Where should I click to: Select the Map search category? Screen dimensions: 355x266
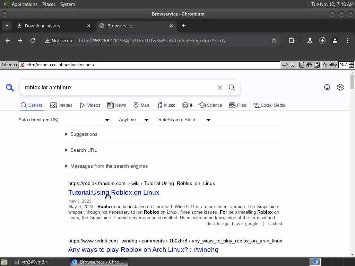click(x=141, y=105)
